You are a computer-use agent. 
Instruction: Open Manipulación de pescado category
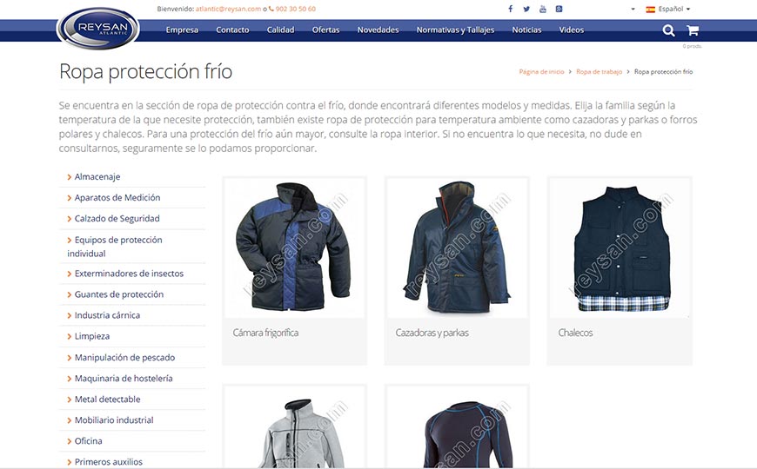pyautogui.click(x=124, y=357)
